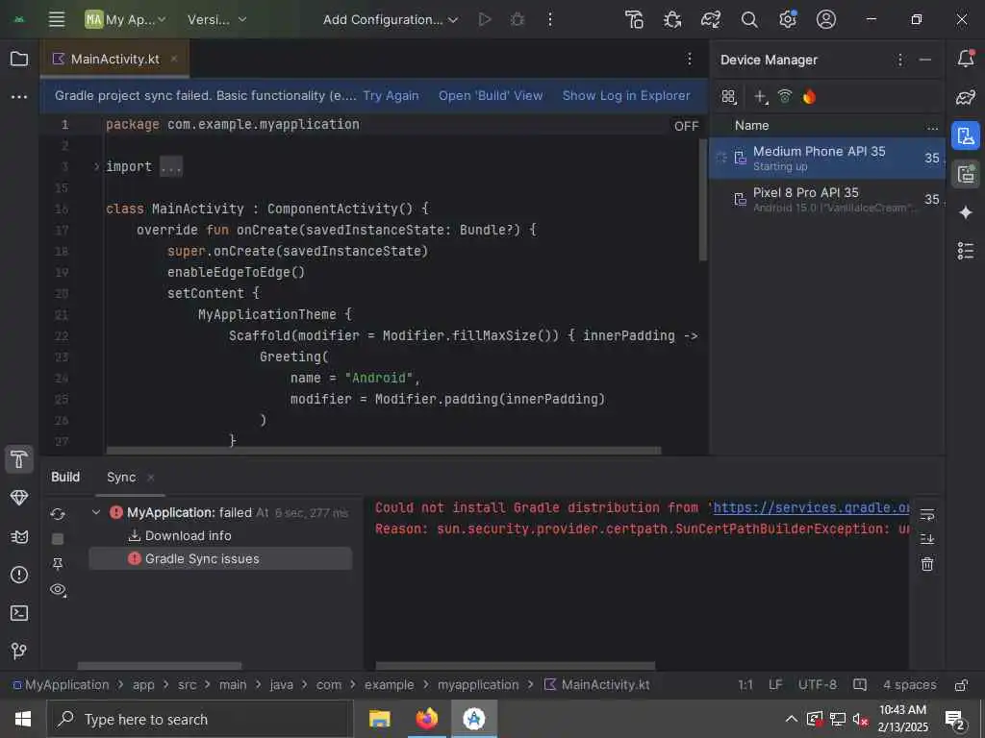
Task: Open Build tool window hammer icon
Action: coord(19,459)
